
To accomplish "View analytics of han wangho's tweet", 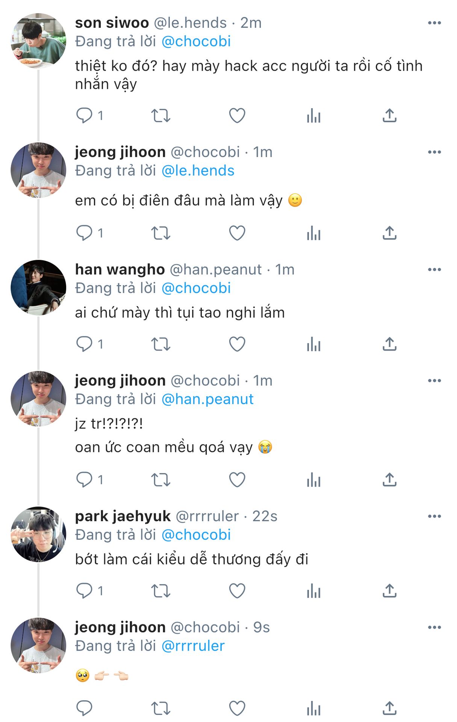I will (313, 344).
